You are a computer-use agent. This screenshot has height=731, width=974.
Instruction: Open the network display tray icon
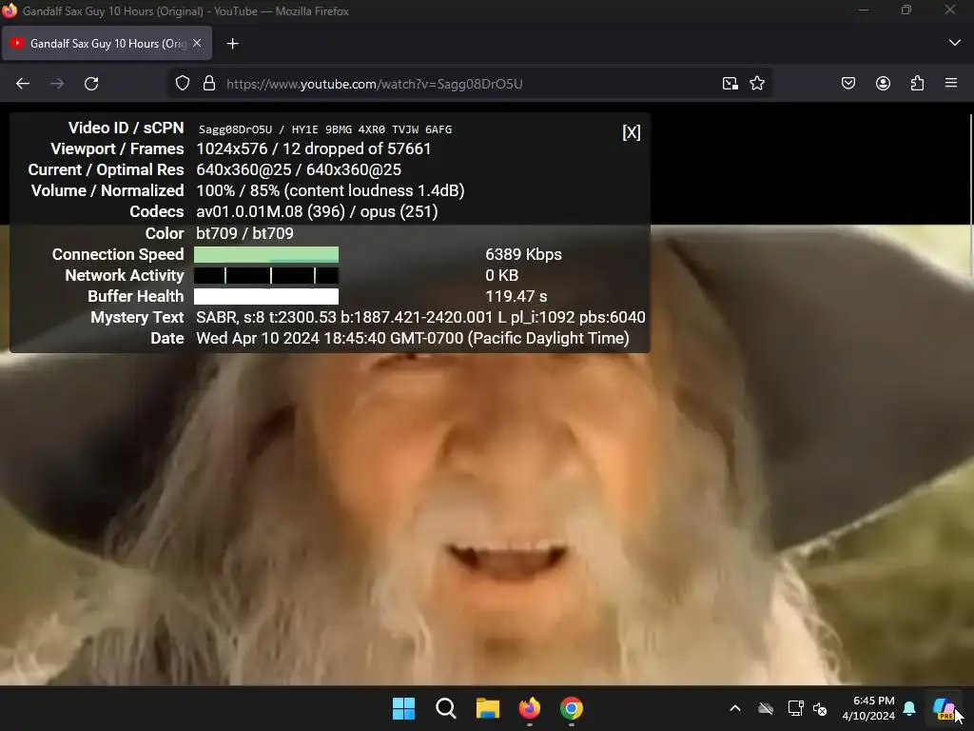coord(796,708)
